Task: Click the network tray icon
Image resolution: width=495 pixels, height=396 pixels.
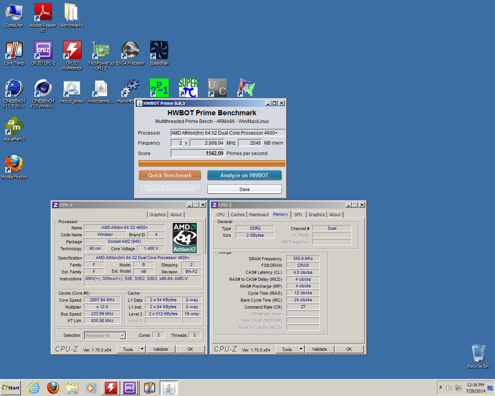Action: pos(458,388)
